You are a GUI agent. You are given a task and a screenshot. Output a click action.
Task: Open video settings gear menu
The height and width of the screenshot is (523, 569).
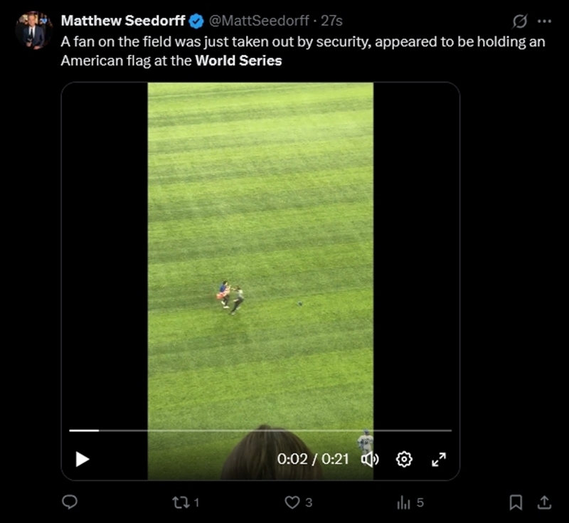(x=404, y=459)
